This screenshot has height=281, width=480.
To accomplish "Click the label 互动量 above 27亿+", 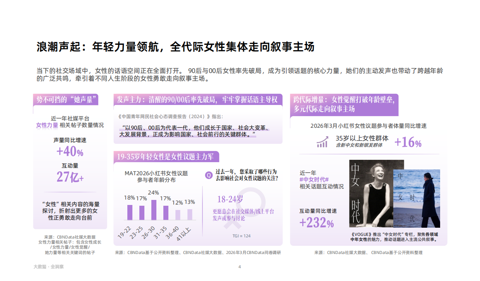I will tap(70, 165).
